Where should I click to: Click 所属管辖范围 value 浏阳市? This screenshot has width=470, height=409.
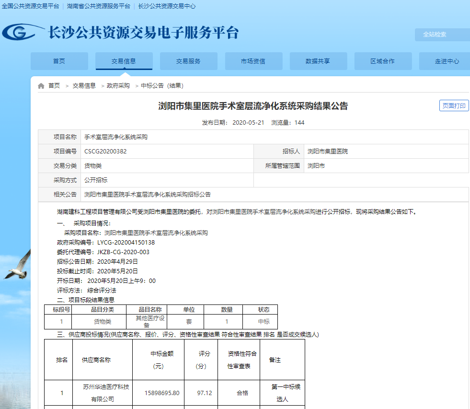point(316,165)
